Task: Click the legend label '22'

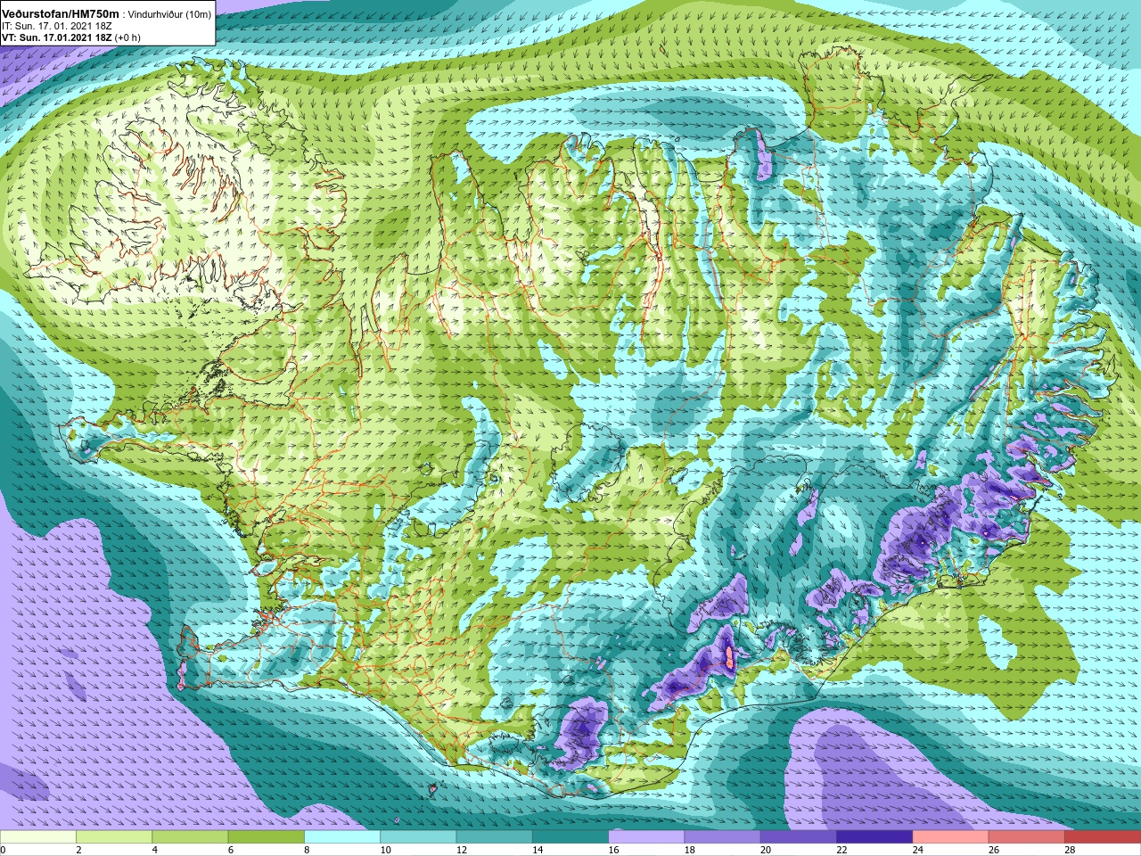Action: pos(841,850)
